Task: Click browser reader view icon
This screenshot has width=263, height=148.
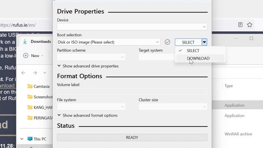Action: [240, 25]
